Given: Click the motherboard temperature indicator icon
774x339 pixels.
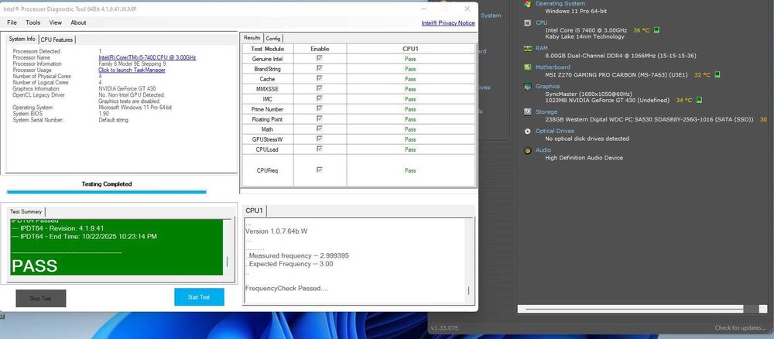Looking at the screenshot, I should click(x=717, y=74).
